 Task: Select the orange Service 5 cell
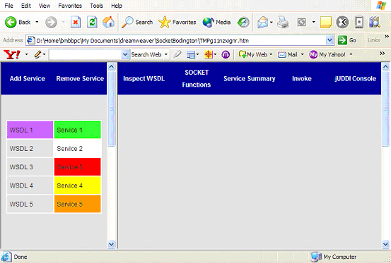(x=78, y=204)
